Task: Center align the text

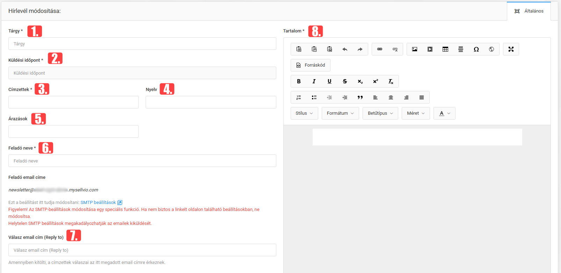Action: click(391, 97)
